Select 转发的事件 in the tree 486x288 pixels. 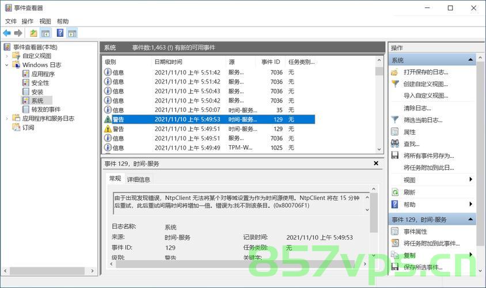(x=46, y=109)
